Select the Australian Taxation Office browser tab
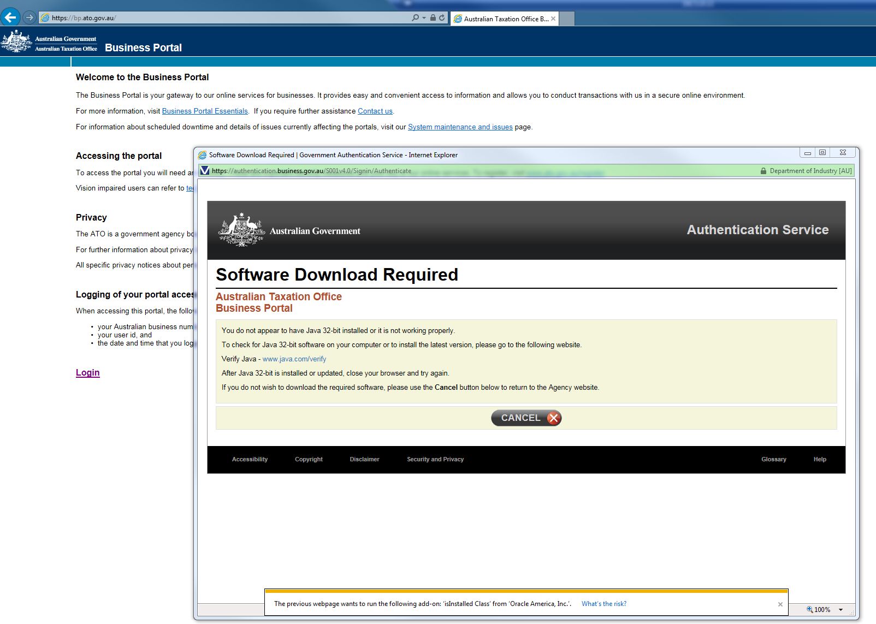This screenshot has height=624, width=876. (505, 19)
